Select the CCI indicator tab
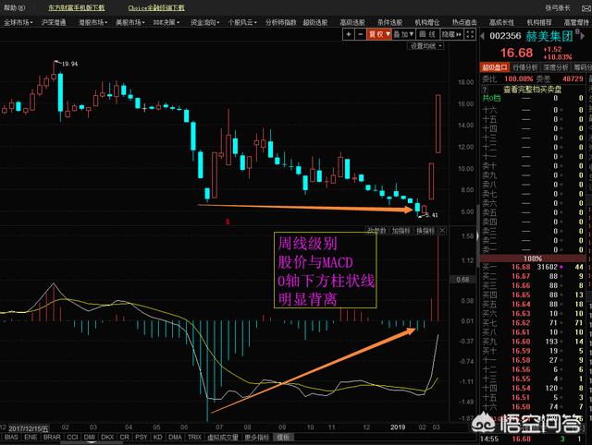 (x=72, y=437)
